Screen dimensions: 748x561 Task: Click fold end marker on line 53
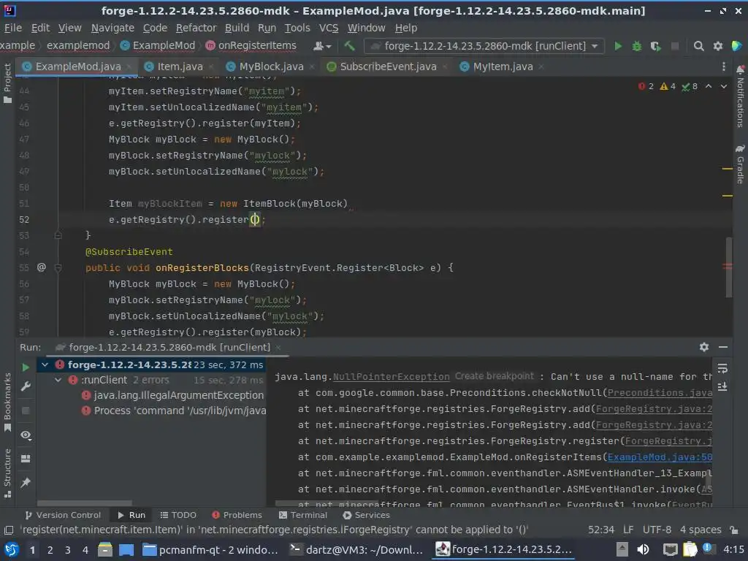(58, 235)
